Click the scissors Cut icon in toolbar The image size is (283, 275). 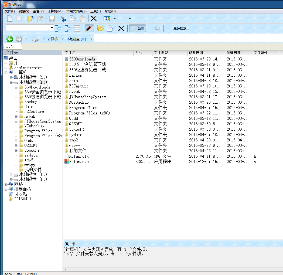63,19
